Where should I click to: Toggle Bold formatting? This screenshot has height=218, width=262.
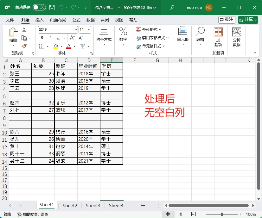pyautogui.click(x=42, y=38)
